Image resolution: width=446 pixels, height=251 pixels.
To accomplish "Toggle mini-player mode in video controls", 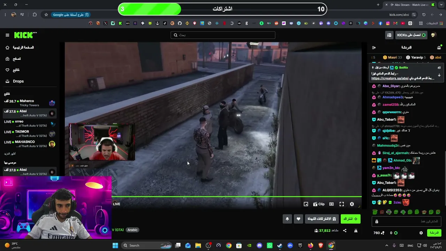I will coord(306,204).
